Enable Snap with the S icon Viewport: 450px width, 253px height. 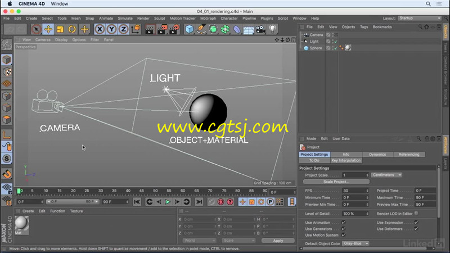click(x=7, y=159)
